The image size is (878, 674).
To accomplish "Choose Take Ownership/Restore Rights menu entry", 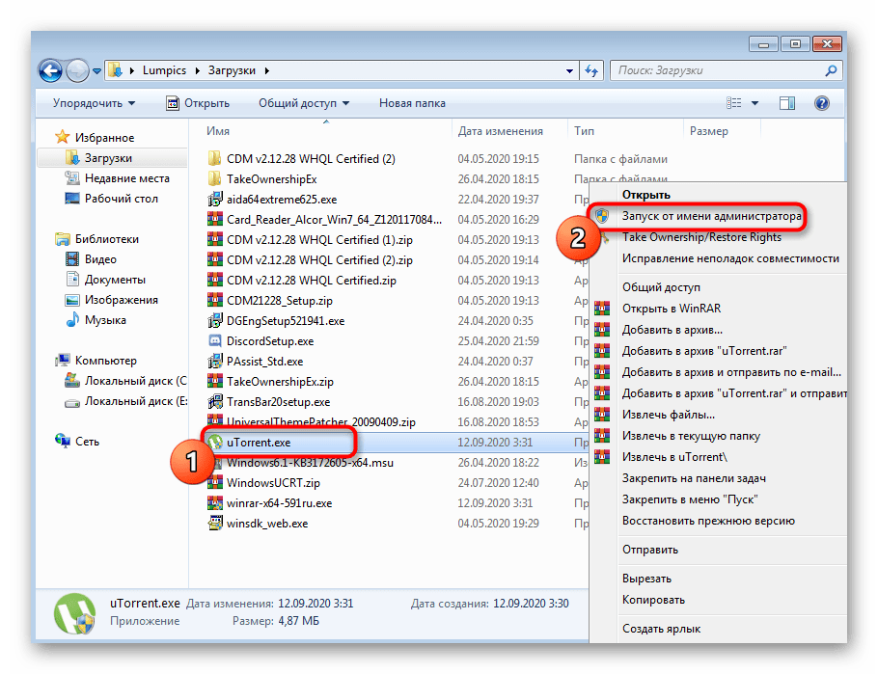I will (701, 237).
